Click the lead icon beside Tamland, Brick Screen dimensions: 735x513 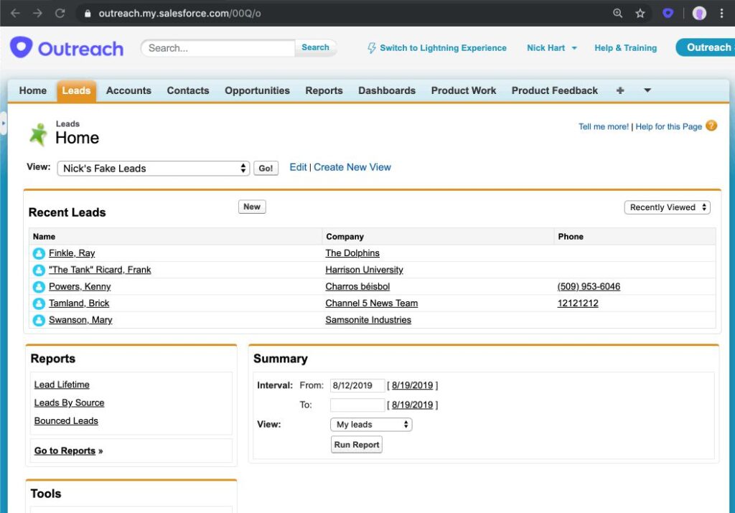(39, 303)
